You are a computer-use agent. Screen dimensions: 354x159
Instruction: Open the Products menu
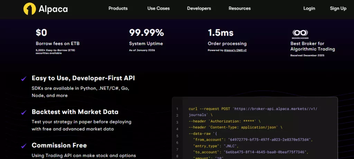(118, 9)
